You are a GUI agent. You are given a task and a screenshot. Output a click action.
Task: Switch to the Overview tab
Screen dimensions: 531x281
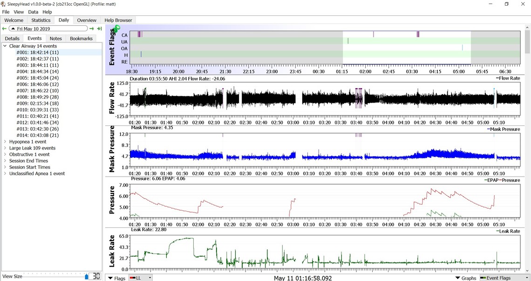(87, 21)
